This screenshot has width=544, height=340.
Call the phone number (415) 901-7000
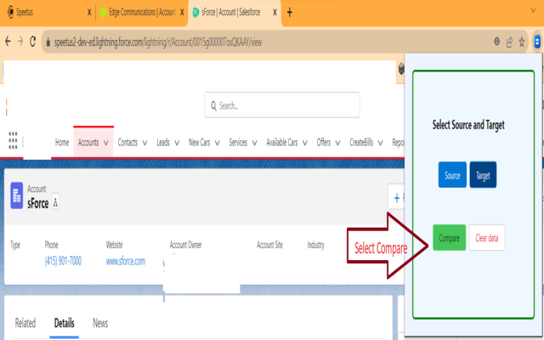63,261
